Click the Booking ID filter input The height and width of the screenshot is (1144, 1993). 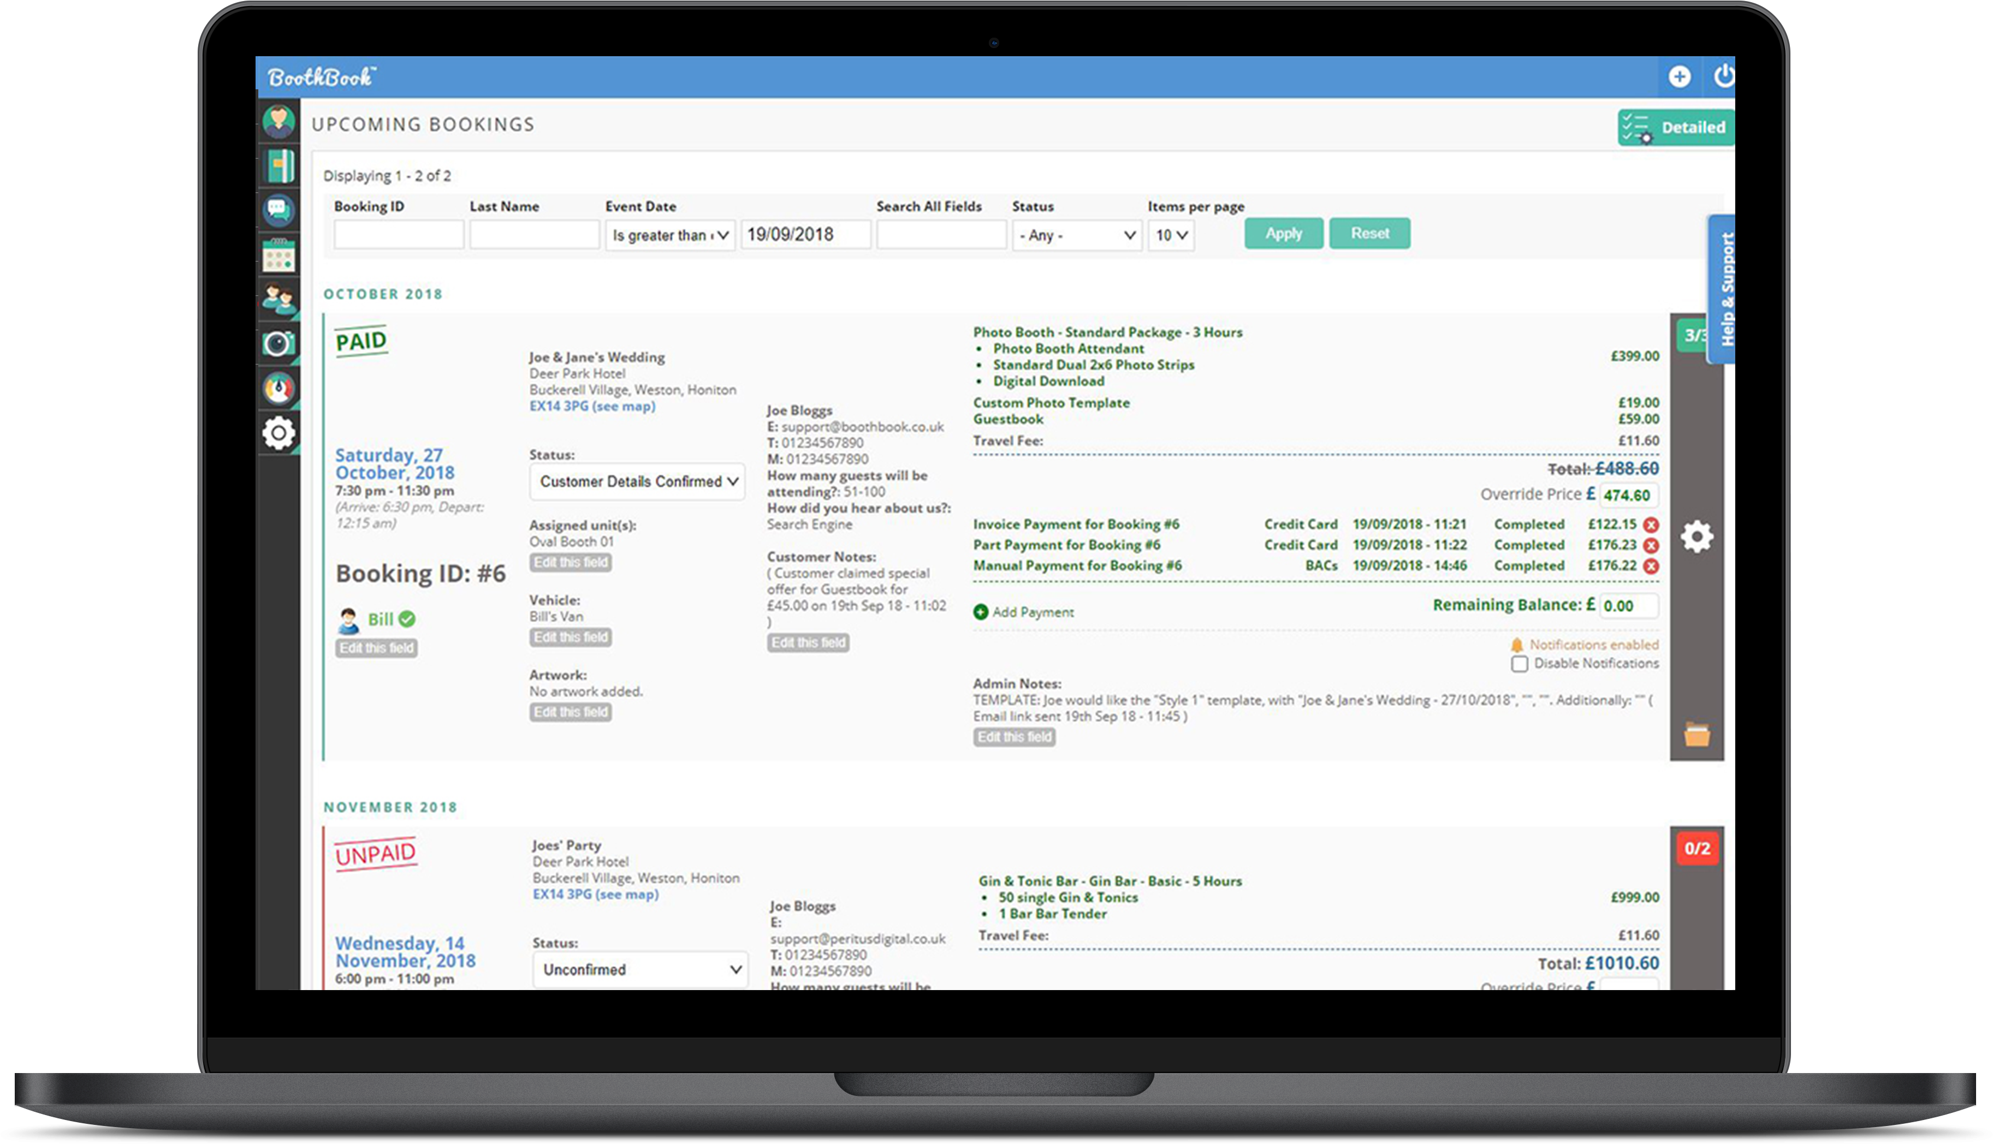click(x=398, y=235)
